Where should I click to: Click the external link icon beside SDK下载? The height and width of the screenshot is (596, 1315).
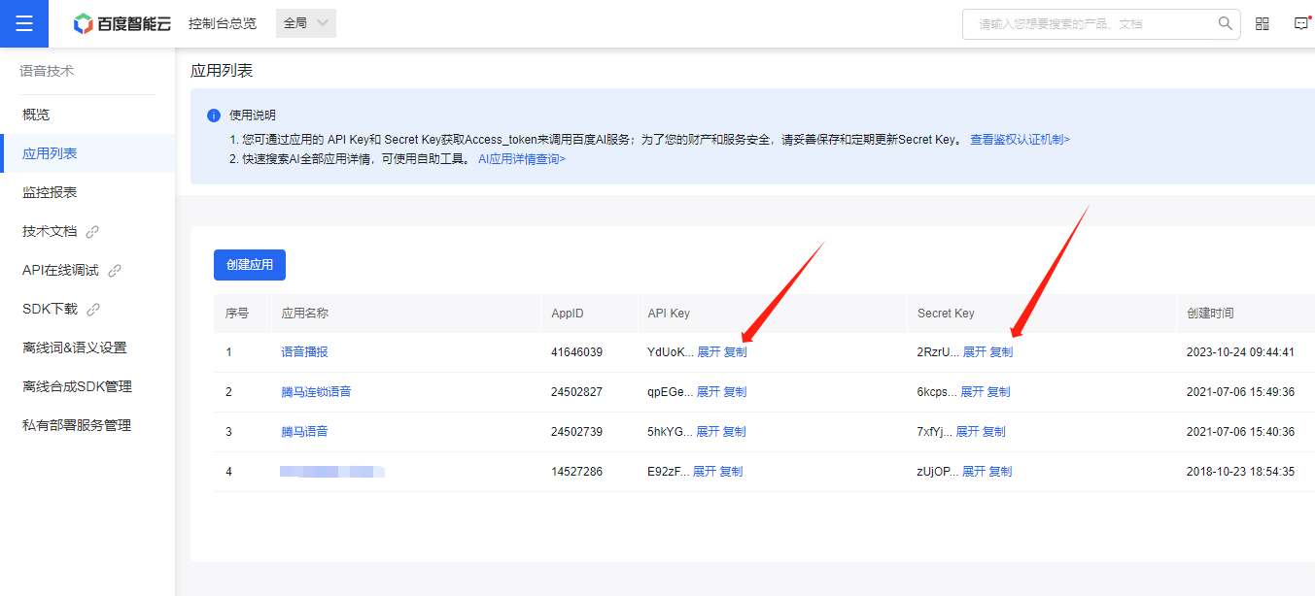click(93, 310)
